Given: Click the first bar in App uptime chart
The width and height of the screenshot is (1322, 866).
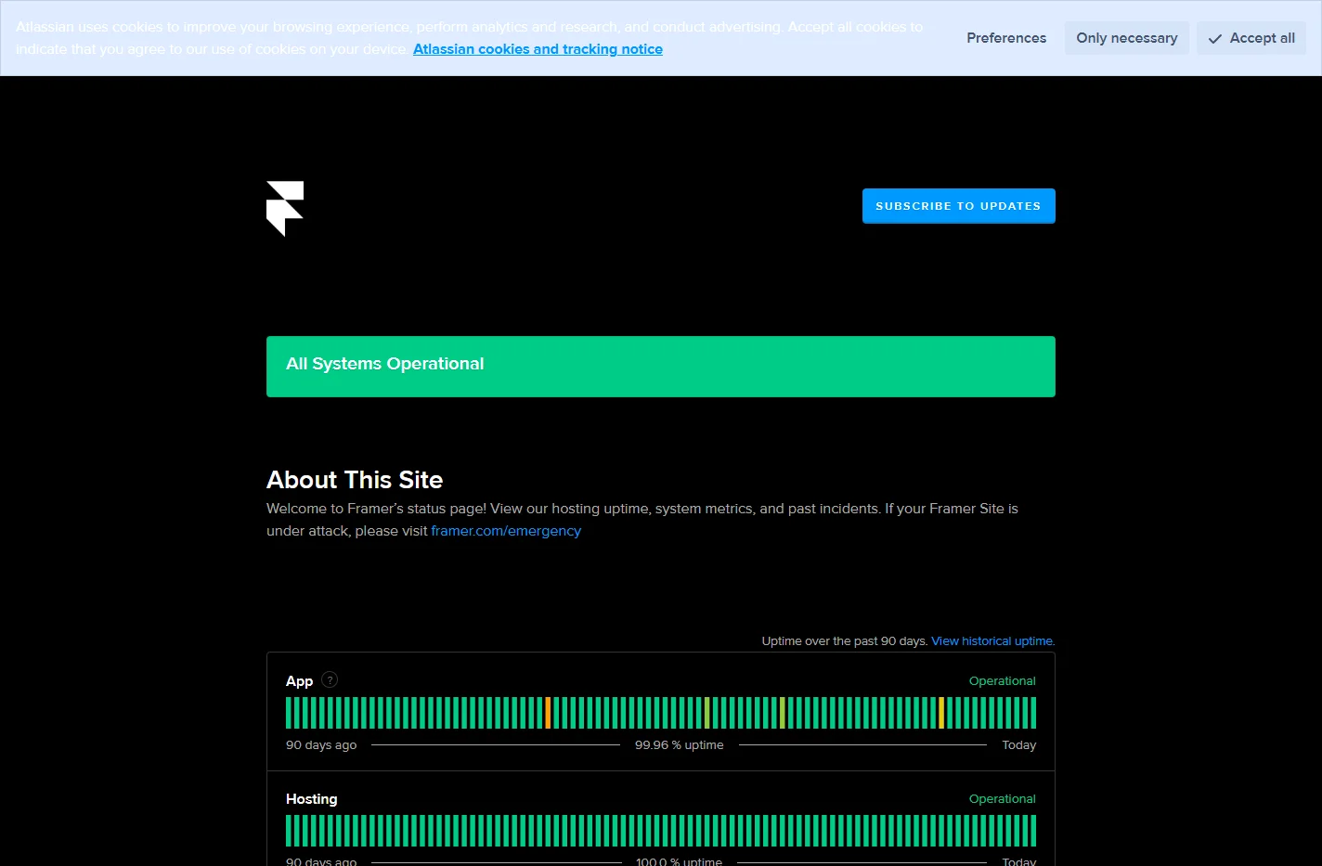Looking at the screenshot, I should click(x=289, y=713).
